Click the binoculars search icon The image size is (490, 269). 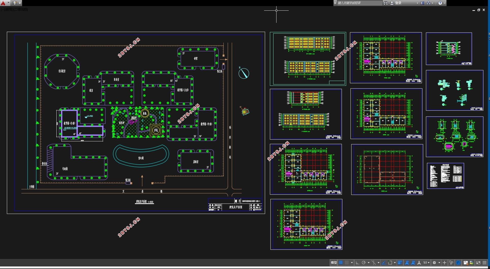coord(386,3)
